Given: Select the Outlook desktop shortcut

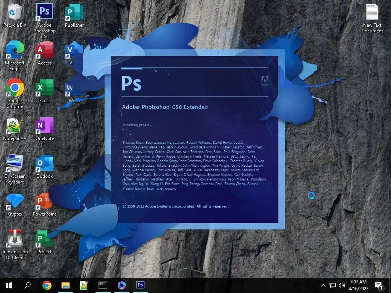Looking at the screenshot, I should (x=45, y=167).
